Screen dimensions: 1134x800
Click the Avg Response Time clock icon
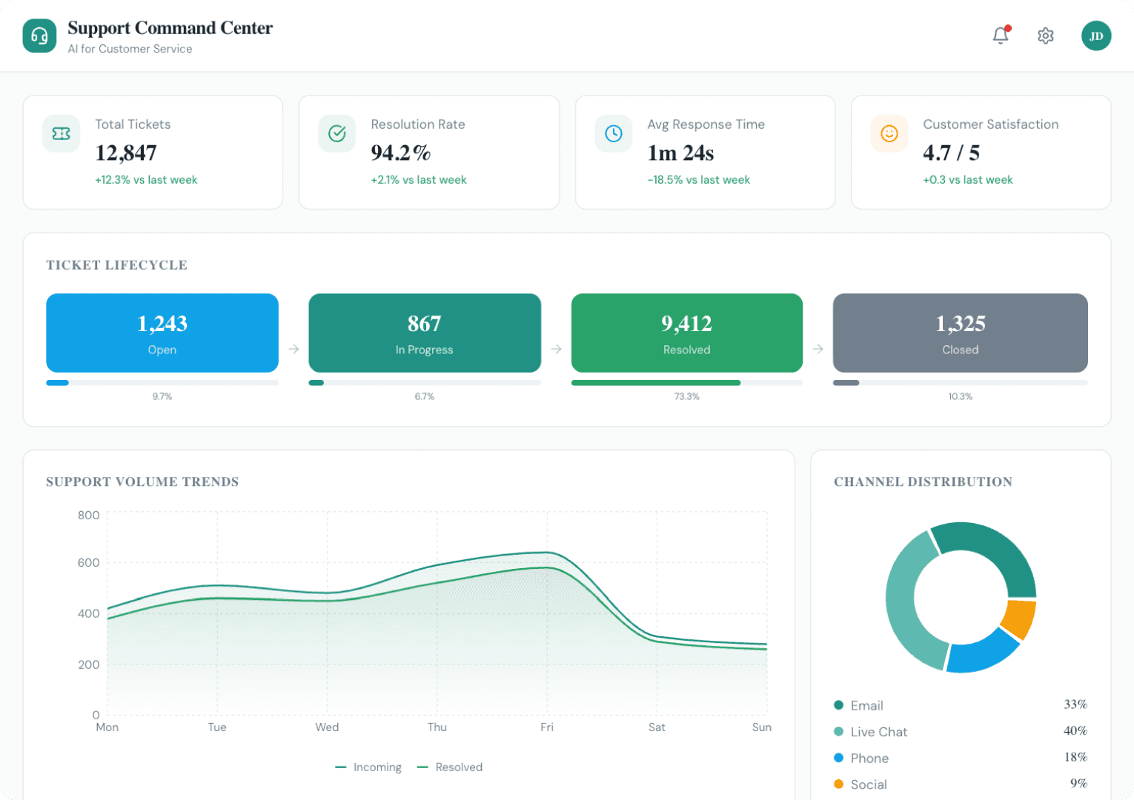613,133
